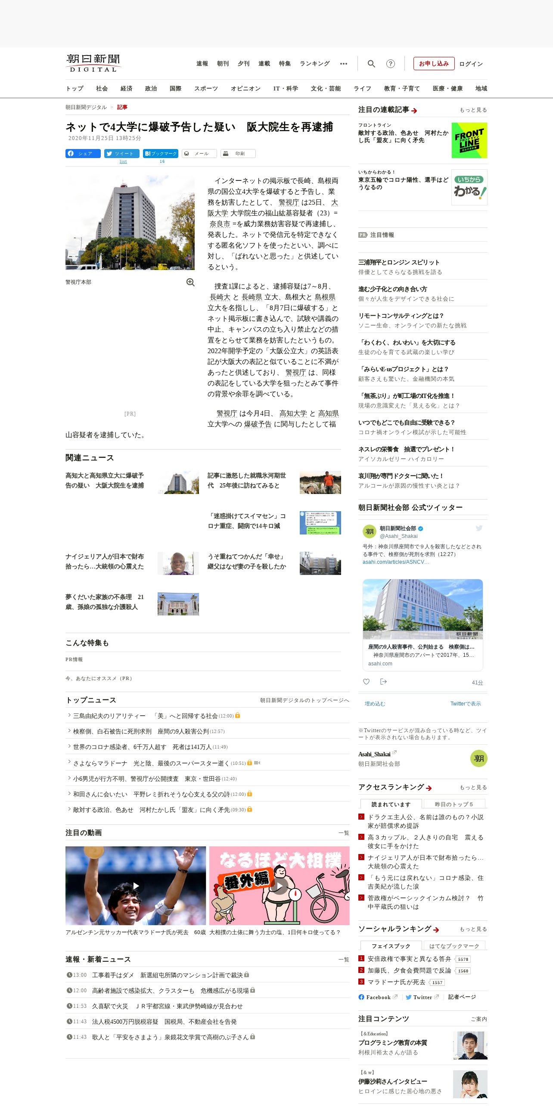553x1106 pixels.
Task: Open 朝日新聞デジタルのトップページへ link
Action: (x=304, y=700)
